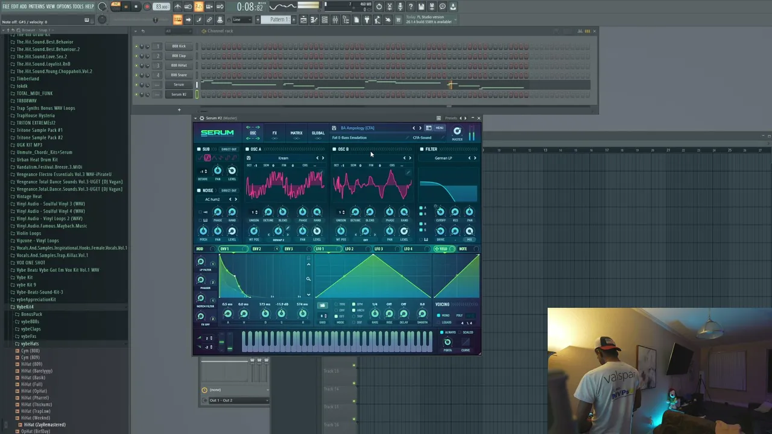Image resolution: width=772 pixels, height=434 pixels.
Task: Select next noise sample after AC hum2
Action: point(235,199)
